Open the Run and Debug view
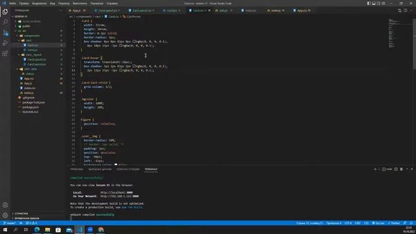This screenshot has width=416, height=234. [x=5, y=43]
